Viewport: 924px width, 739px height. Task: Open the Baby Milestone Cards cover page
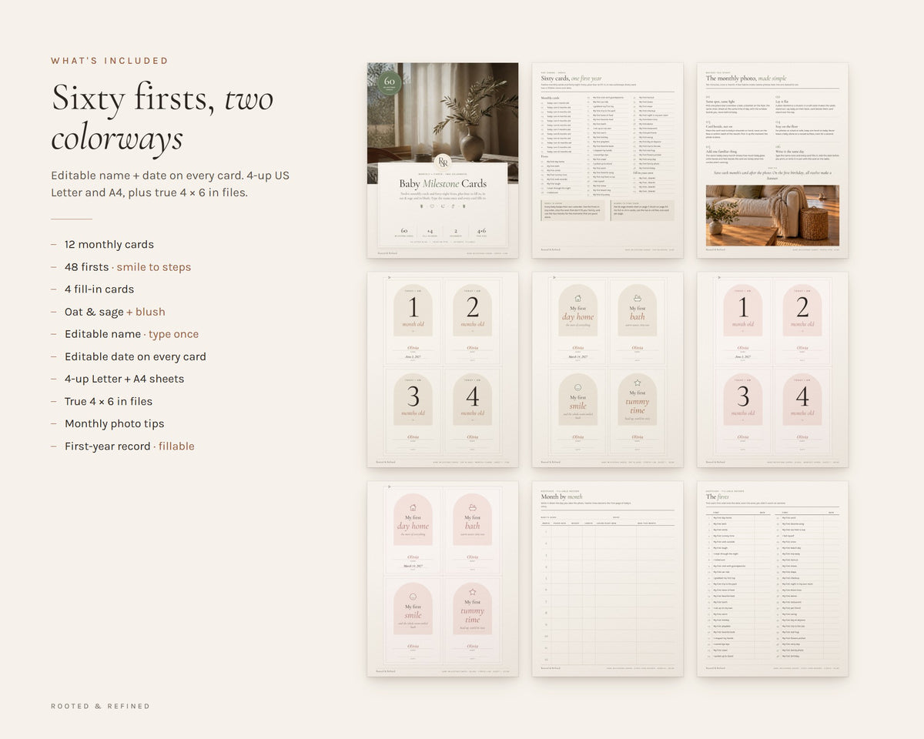pyautogui.click(x=443, y=160)
